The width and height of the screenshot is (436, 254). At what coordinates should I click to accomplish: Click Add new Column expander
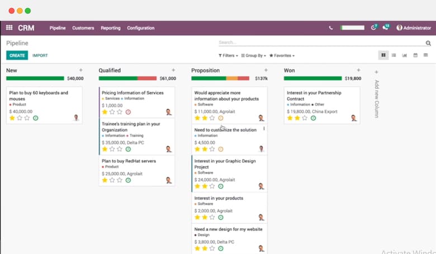click(376, 95)
